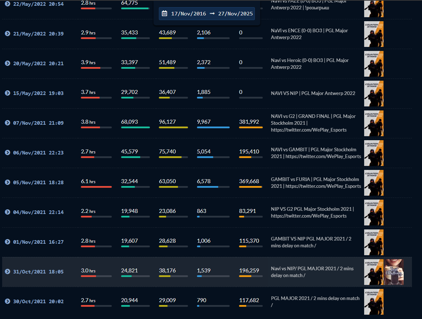422x319 pixels.
Task: Open Counter-Strike thumbnail for GAMBIT VS NIP
Action: [373, 242]
